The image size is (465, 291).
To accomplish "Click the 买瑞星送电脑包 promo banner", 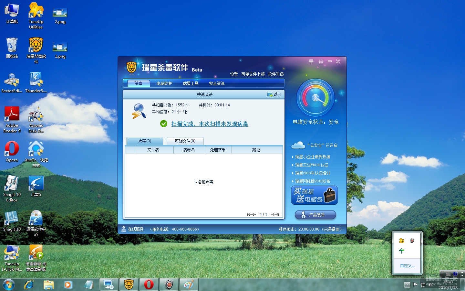I will pyautogui.click(x=315, y=195).
